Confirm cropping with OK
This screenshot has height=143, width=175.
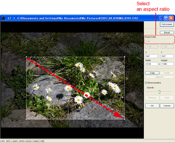pos(152,106)
